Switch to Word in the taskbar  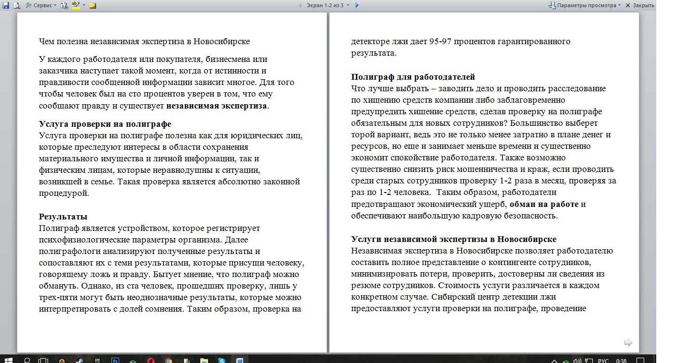pyautogui.click(x=240, y=360)
